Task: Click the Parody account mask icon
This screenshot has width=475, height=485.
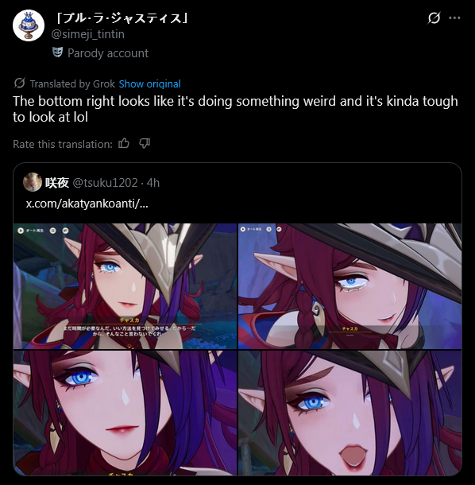Action: (x=57, y=52)
